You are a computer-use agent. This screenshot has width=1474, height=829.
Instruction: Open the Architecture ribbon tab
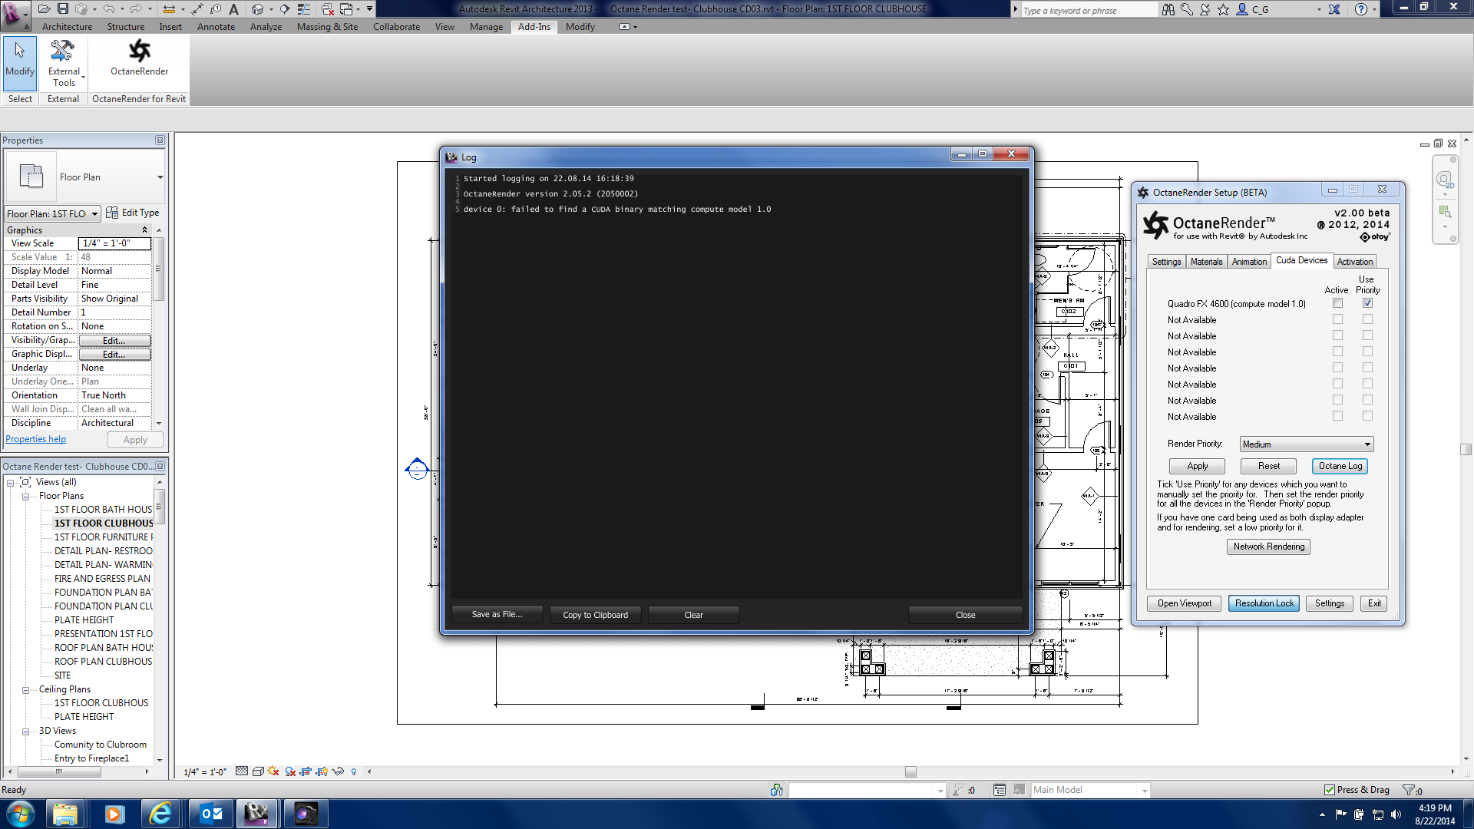pyautogui.click(x=67, y=27)
